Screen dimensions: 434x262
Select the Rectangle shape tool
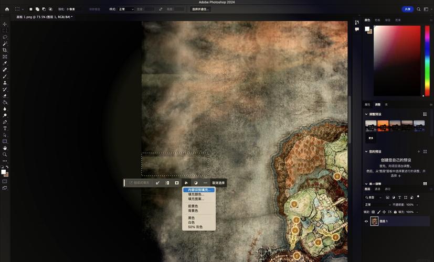pos(5,141)
